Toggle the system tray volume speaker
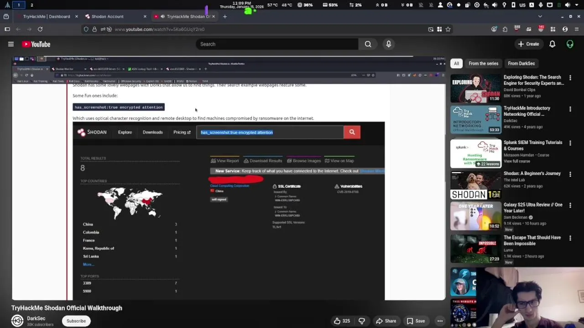 568,5
